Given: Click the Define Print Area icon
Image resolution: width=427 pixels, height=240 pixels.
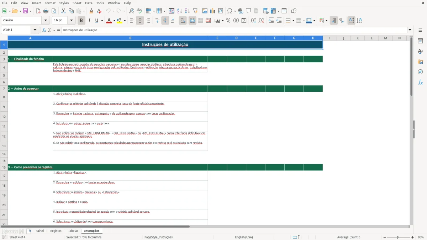Looking at the screenshot, I should pyautogui.click(x=266, y=11).
